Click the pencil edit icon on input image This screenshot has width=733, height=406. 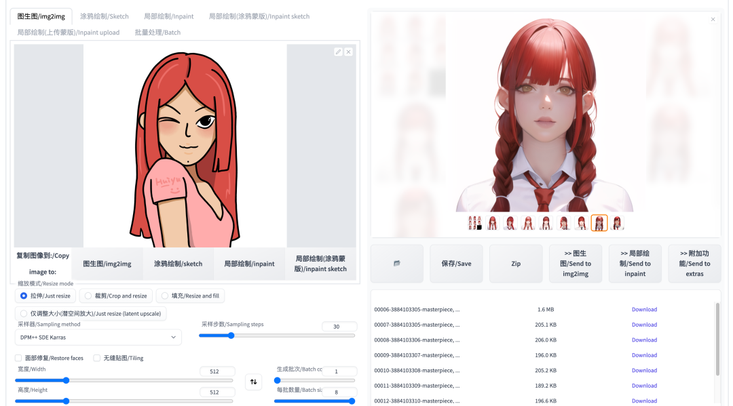click(338, 52)
